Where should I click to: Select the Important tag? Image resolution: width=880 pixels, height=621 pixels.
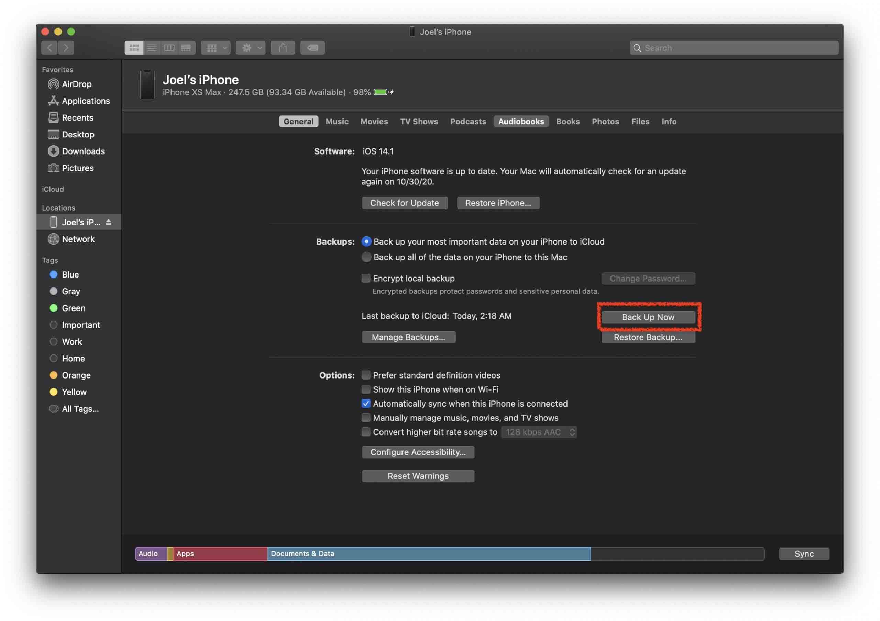click(x=75, y=325)
